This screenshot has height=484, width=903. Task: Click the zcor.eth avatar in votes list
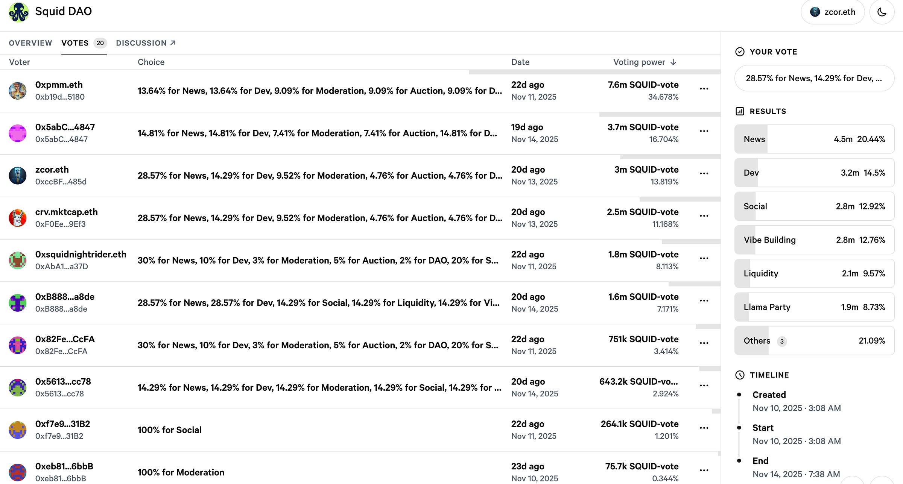coord(18,176)
